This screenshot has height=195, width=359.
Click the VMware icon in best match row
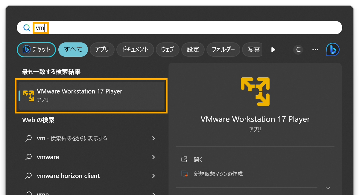[x=28, y=96]
